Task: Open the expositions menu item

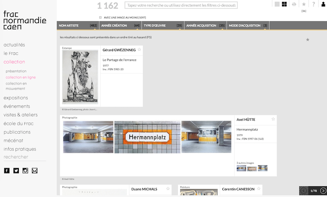Action: click(16, 98)
